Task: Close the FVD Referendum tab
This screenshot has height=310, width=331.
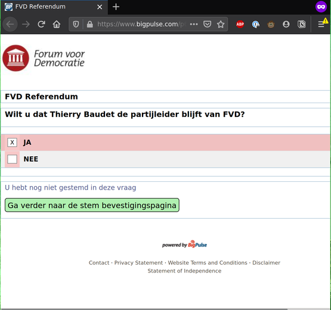Action: click(100, 7)
